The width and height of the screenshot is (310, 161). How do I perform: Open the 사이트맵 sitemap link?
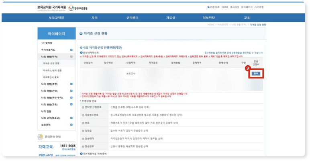pyautogui.click(x=259, y=7)
